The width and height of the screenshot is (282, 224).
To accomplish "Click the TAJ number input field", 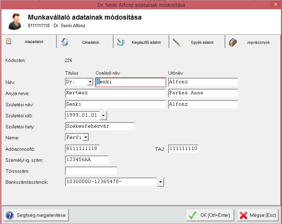I will (183, 149).
